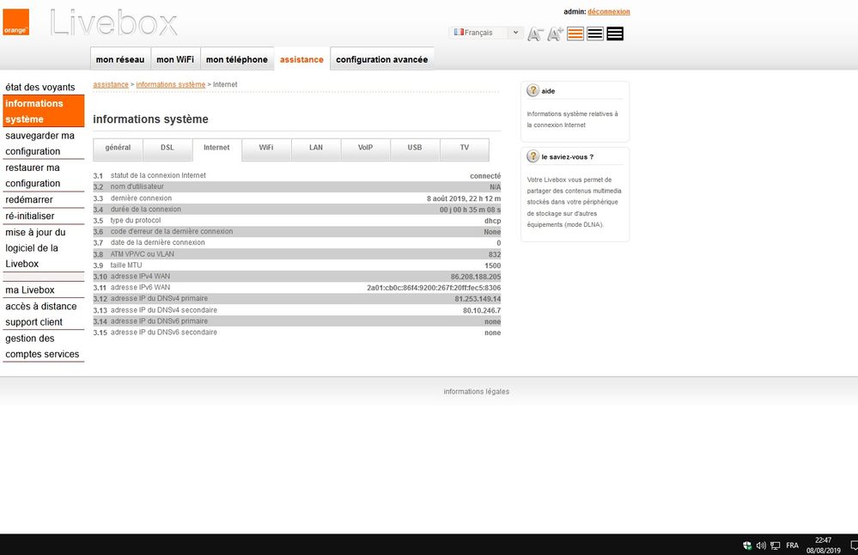Open 'support client' in sidebar
This screenshot has width=858, height=555.
point(34,322)
